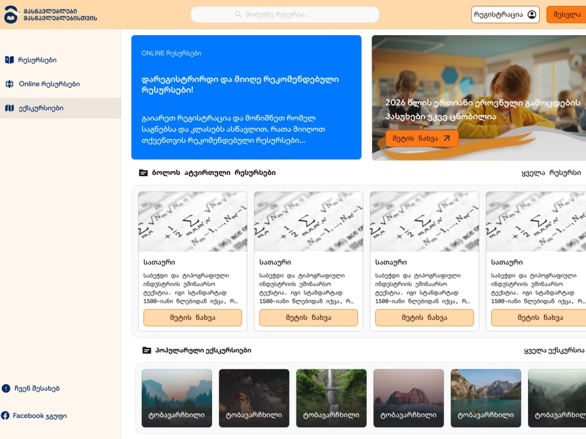Click the arrow icon on banner მეტის ნახვა

coord(447,139)
